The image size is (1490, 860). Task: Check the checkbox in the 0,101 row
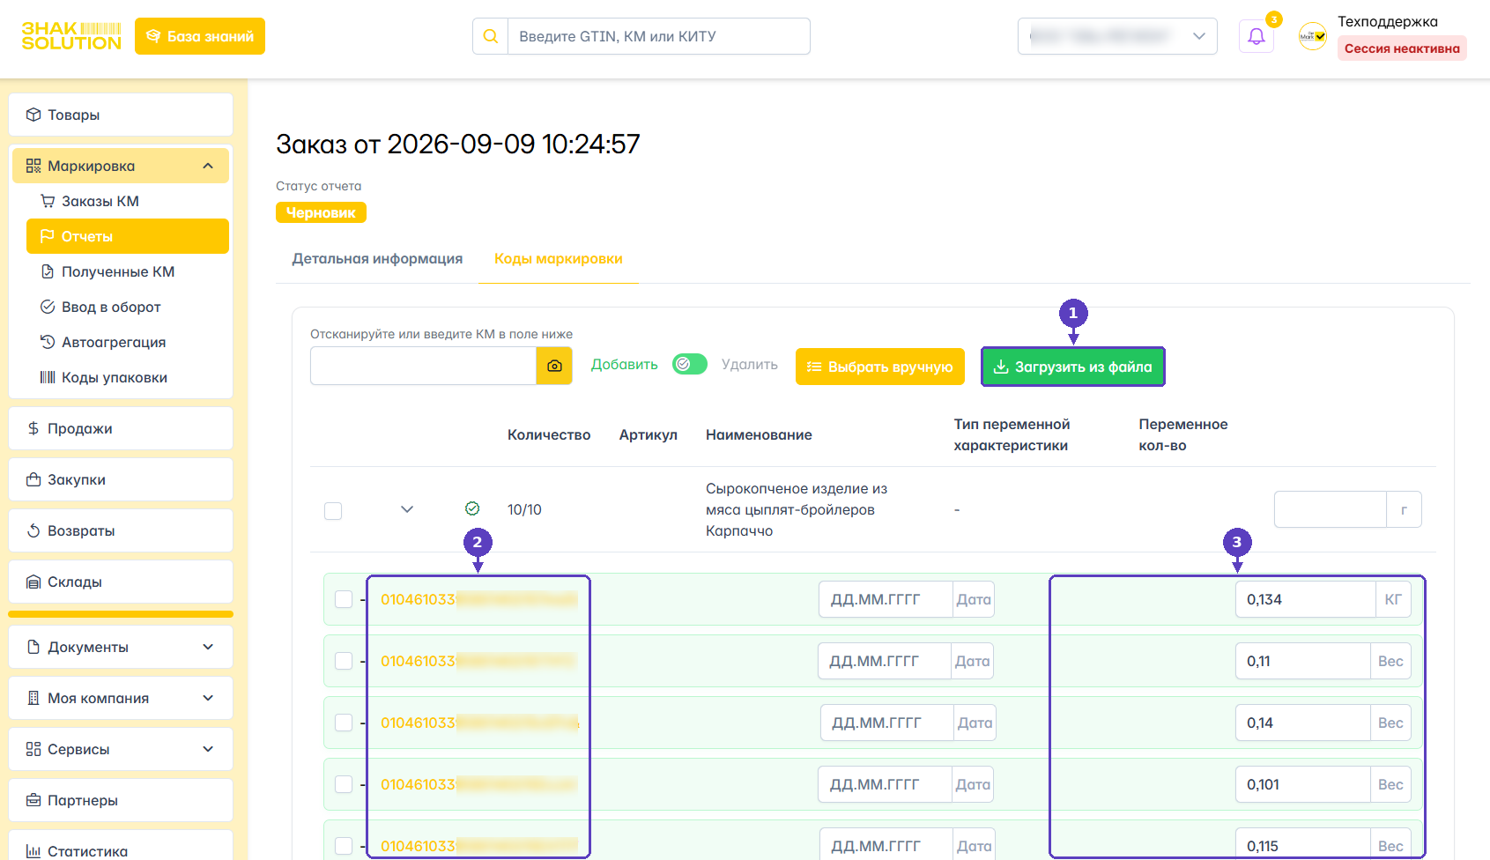(344, 784)
